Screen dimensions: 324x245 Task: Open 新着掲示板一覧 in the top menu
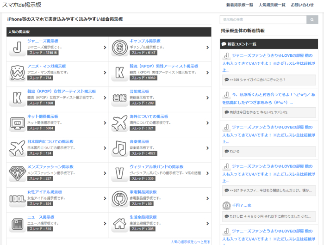point(239,5)
